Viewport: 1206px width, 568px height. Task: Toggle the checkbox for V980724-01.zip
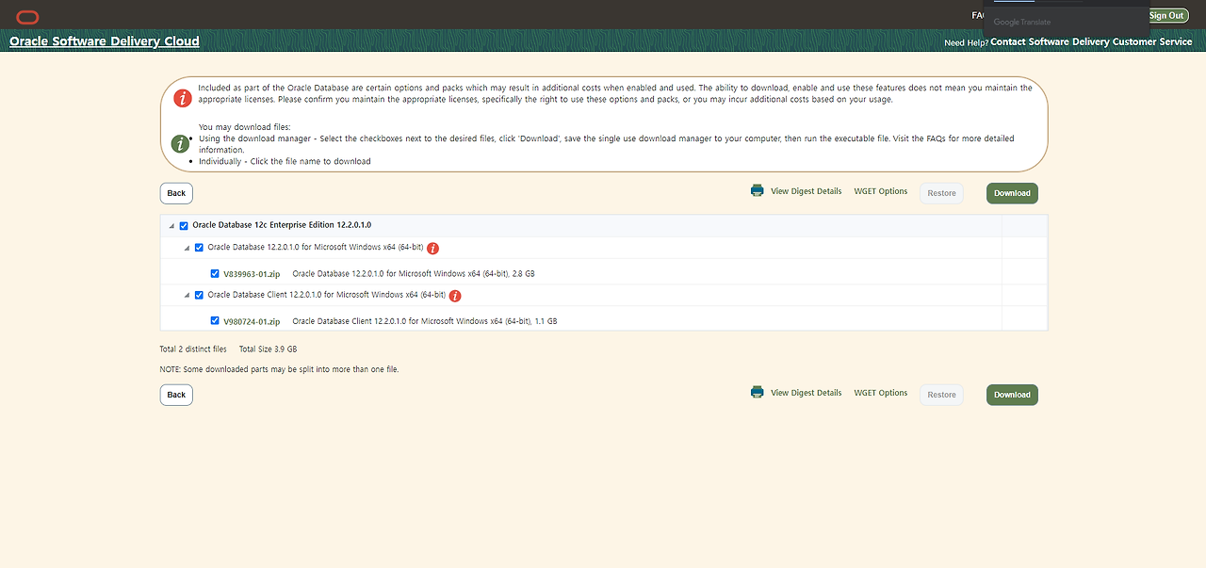(x=215, y=320)
